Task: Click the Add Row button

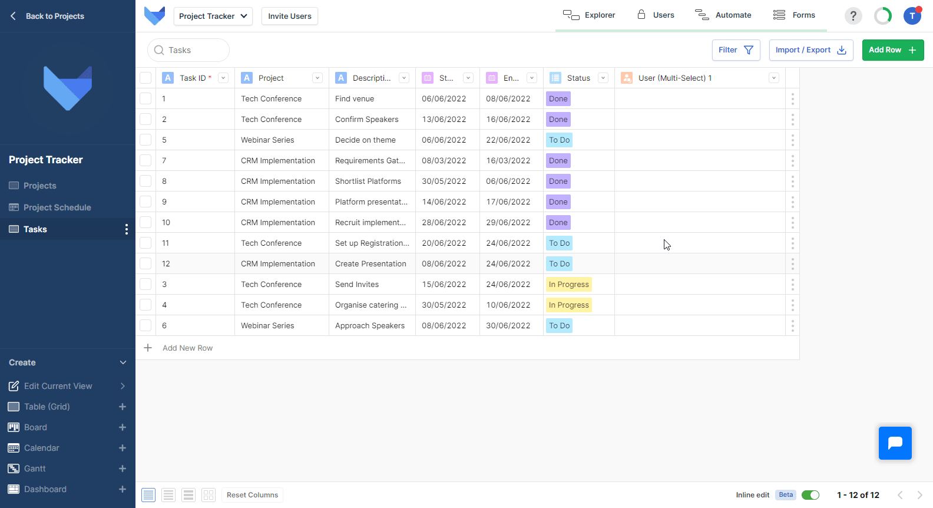Action: pyautogui.click(x=893, y=50)
